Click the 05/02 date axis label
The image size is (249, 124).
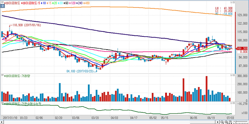(x=153, y=118)
